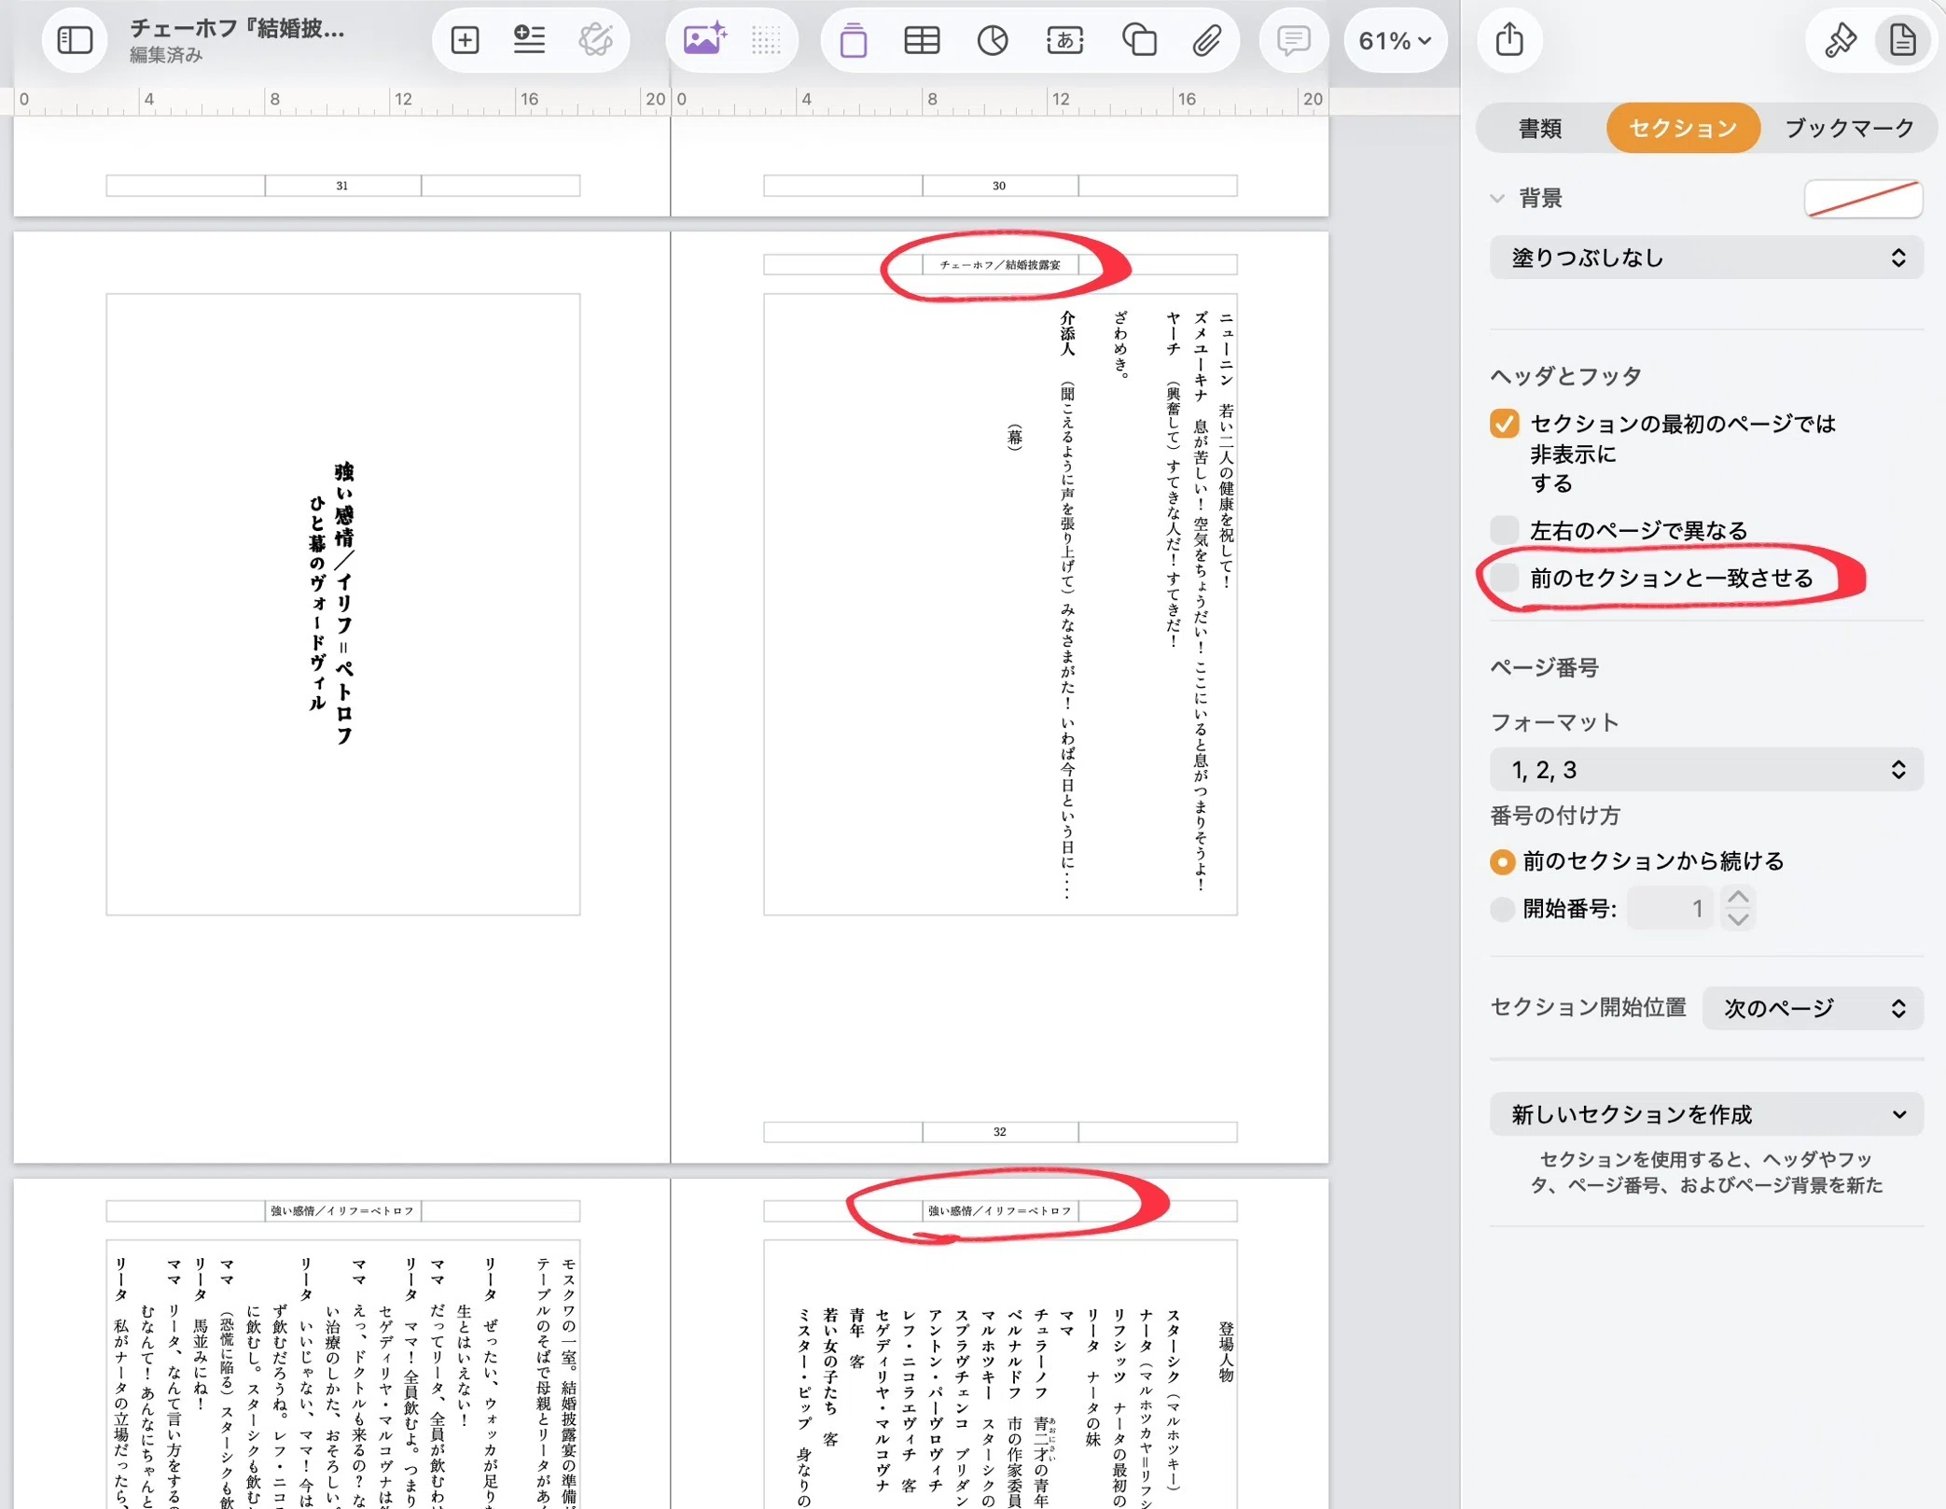Click 強い感情/イリフ=ペトロフ header on right page
Viewport: 1946px width, 1509px height.
[x=1000, y=1211]
